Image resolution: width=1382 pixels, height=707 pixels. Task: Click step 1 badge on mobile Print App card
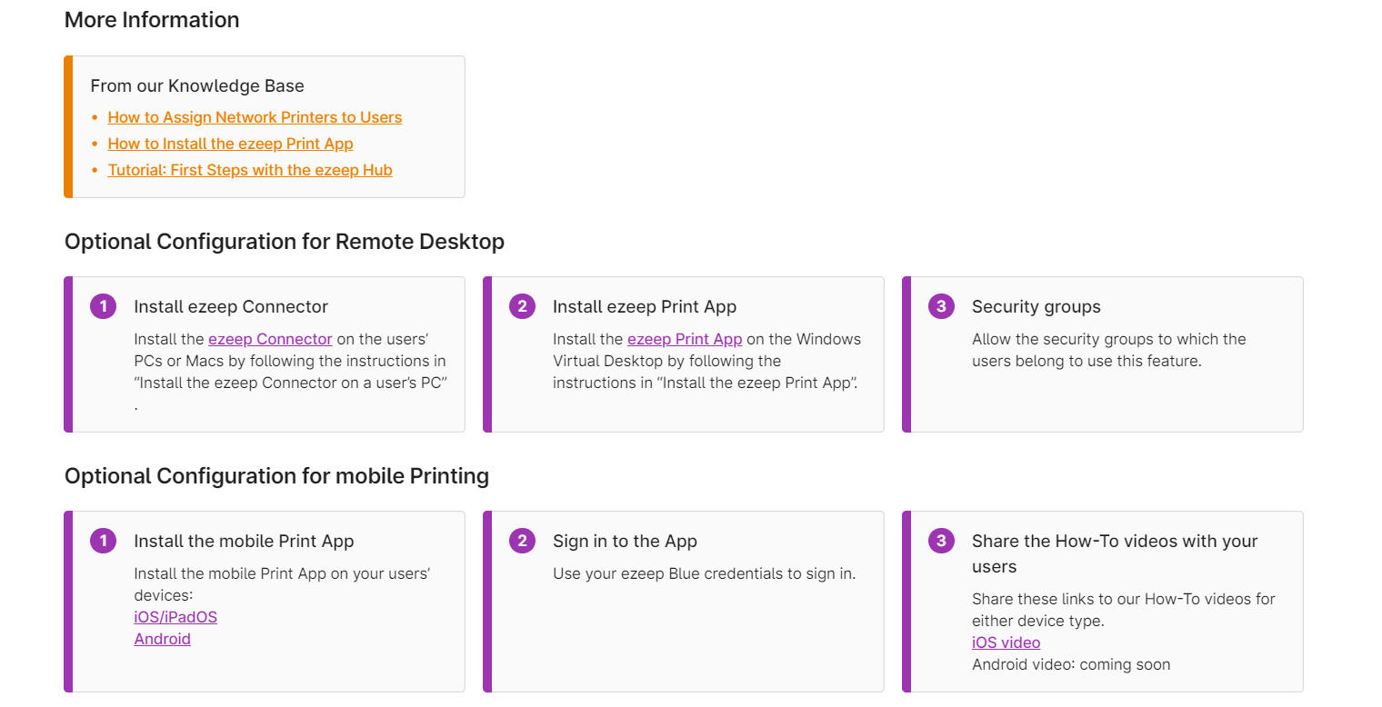[x=103, y=541]
